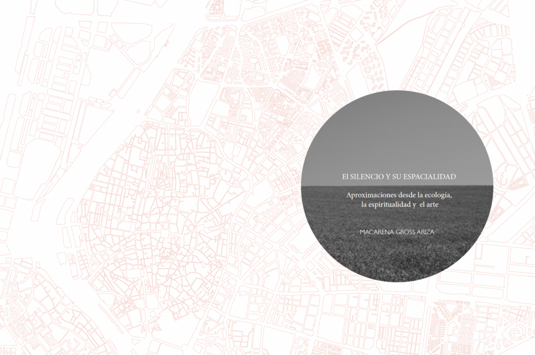Click the circular grayscale field photograph
Viewport: 535px width, 355px height.
pyautogui.click(x=397, y=186)
